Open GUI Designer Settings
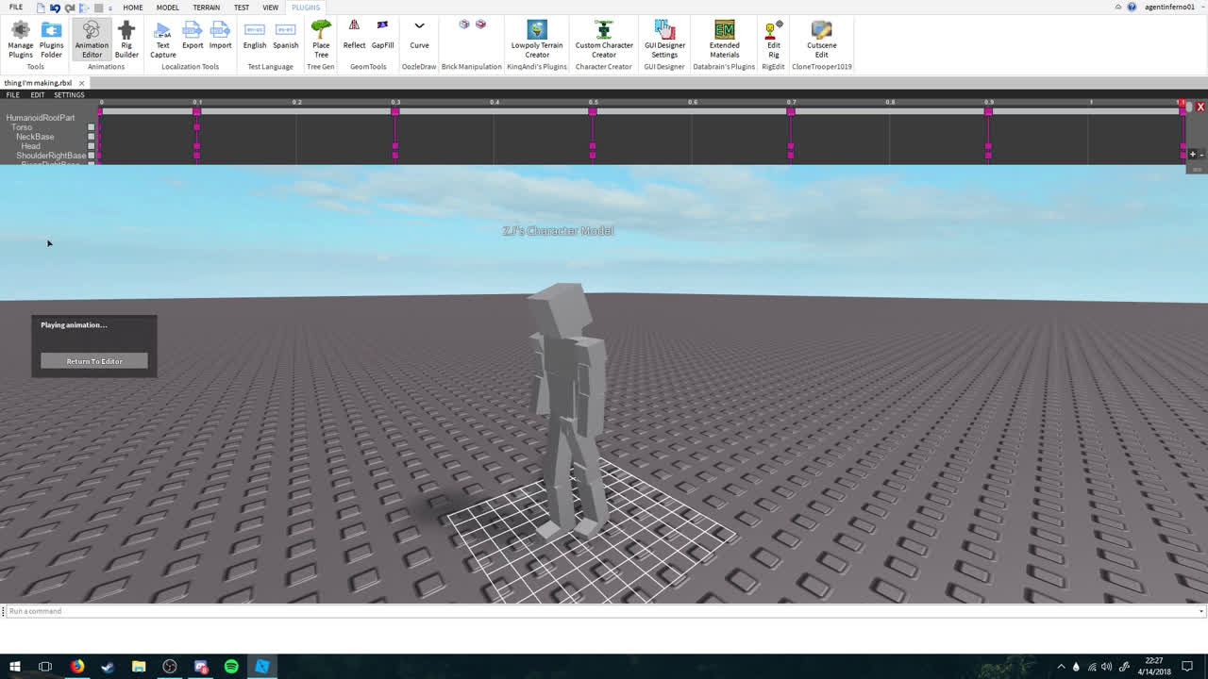This screenshot has width=1208, height=679. click(x=664, y=40)
